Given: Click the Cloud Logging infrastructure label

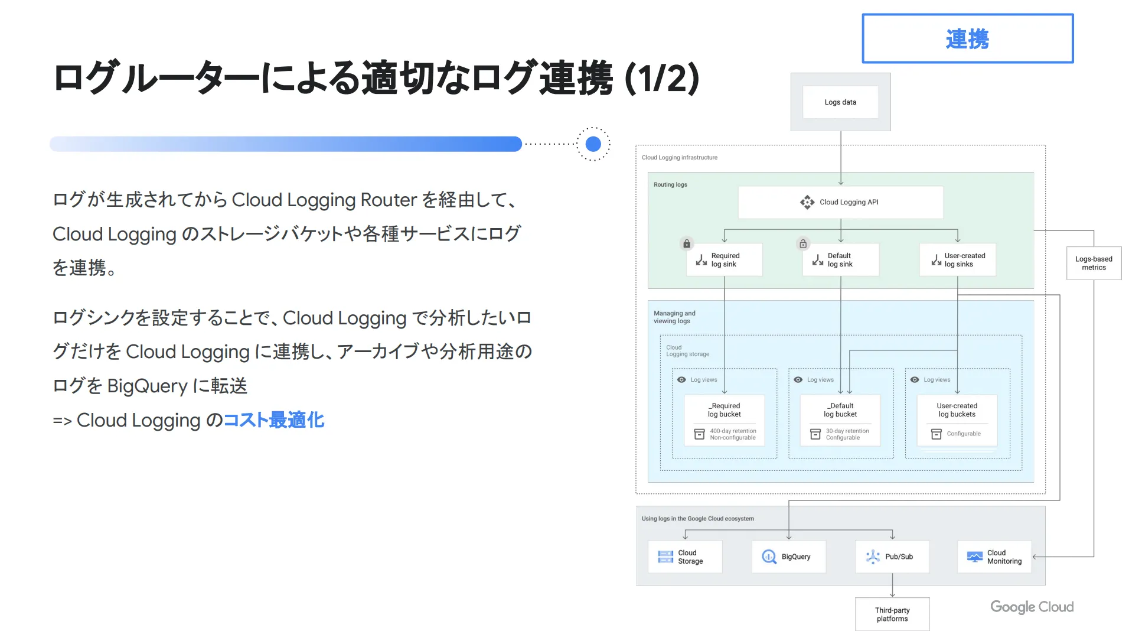Looking at the screenshot, I should click(x=680, y=158).
